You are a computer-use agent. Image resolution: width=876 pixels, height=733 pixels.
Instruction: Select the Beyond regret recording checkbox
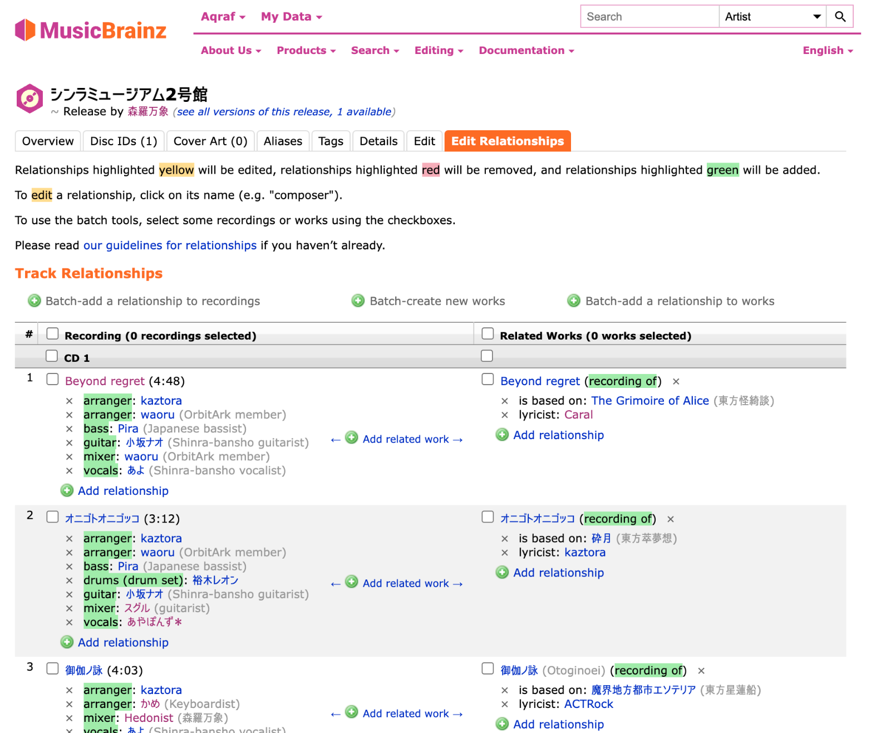52,380
